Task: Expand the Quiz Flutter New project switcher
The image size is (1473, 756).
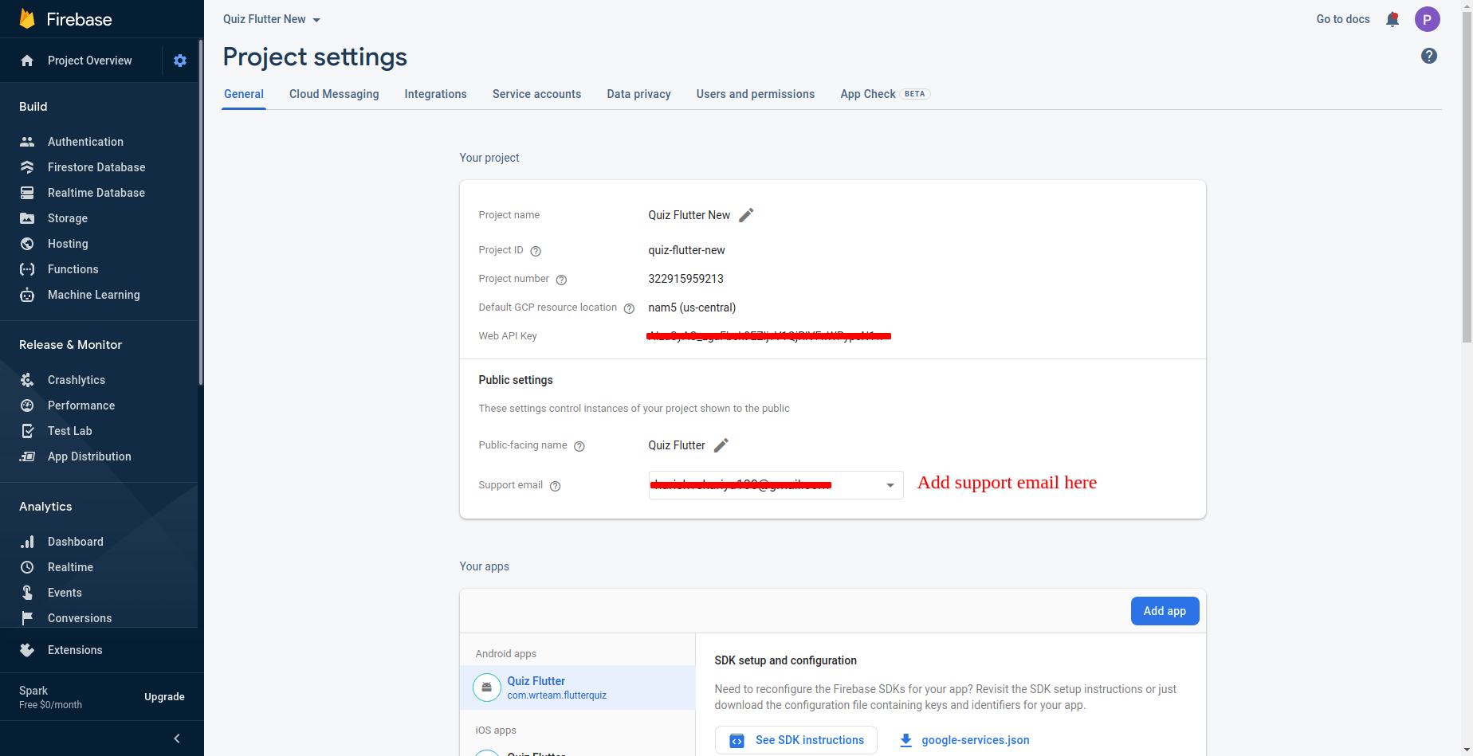Action: 271,18
